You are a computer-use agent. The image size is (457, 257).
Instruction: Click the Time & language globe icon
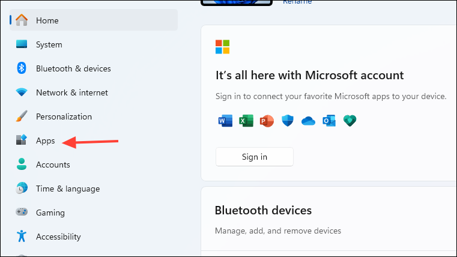point(22,188)
